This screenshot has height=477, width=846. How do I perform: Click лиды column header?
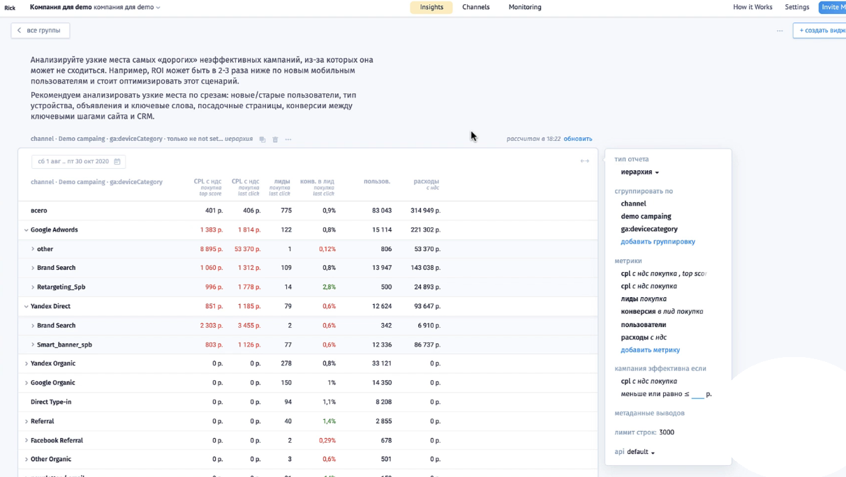pyautogui.click(x=280, y=187)
